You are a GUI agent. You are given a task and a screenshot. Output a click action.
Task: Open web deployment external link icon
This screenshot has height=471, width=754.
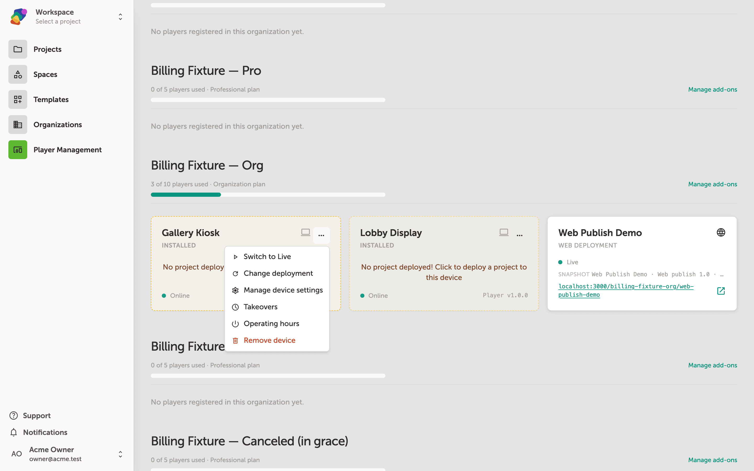721,291
